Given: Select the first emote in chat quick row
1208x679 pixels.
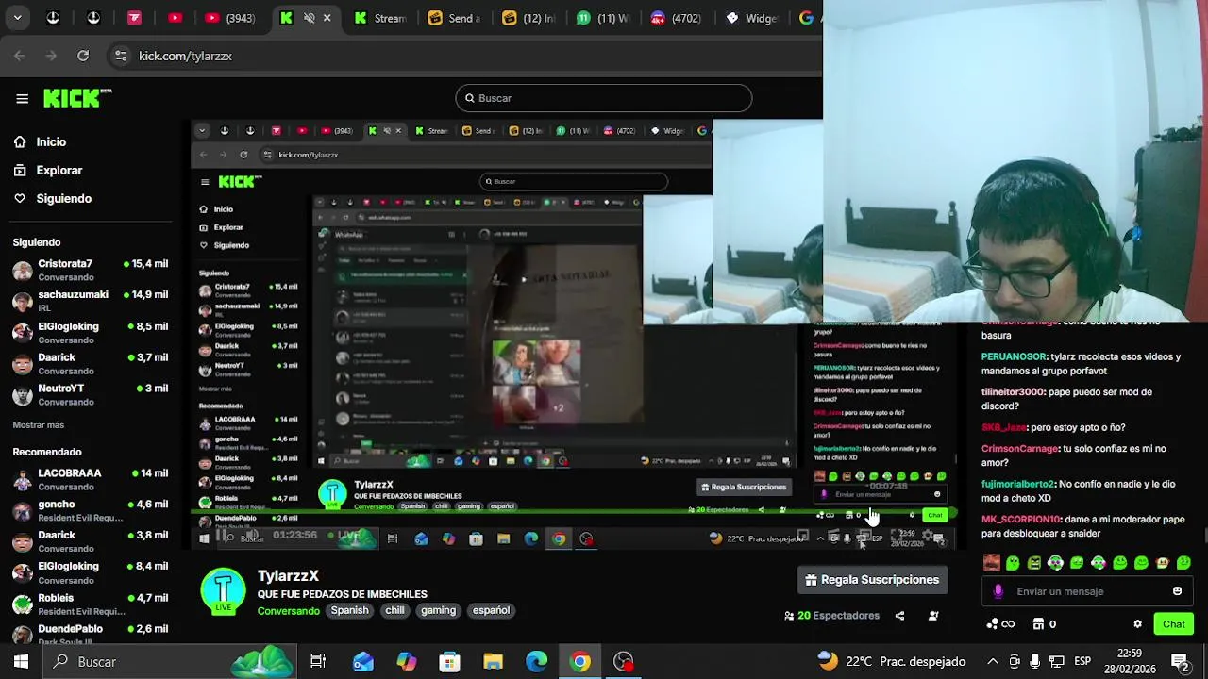Looking at the screenshot, I should tap(991, 563).
